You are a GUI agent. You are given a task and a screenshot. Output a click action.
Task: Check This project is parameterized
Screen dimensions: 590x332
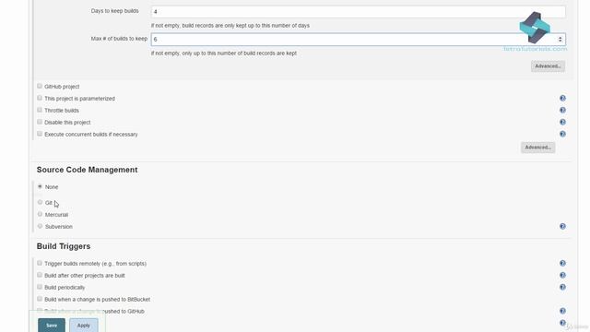(40, 98)
